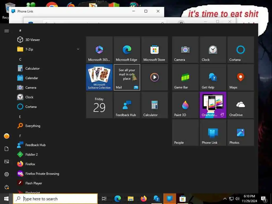Open the Mail live tile
The height and width of the screenshot is (204, 272).
point(127,77)
